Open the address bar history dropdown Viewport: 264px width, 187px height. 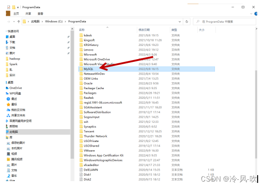click(x=179, y=21)
